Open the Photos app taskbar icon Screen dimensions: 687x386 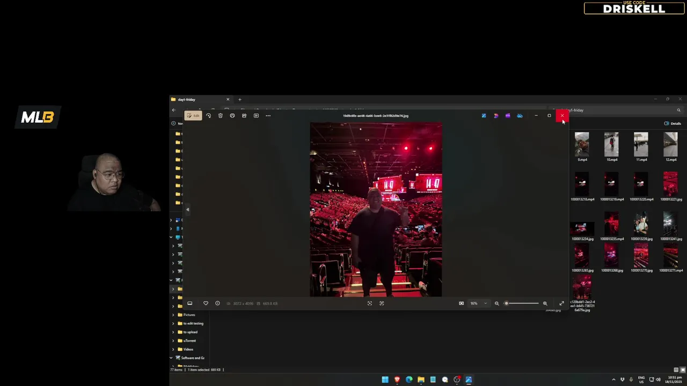(469, 380)
